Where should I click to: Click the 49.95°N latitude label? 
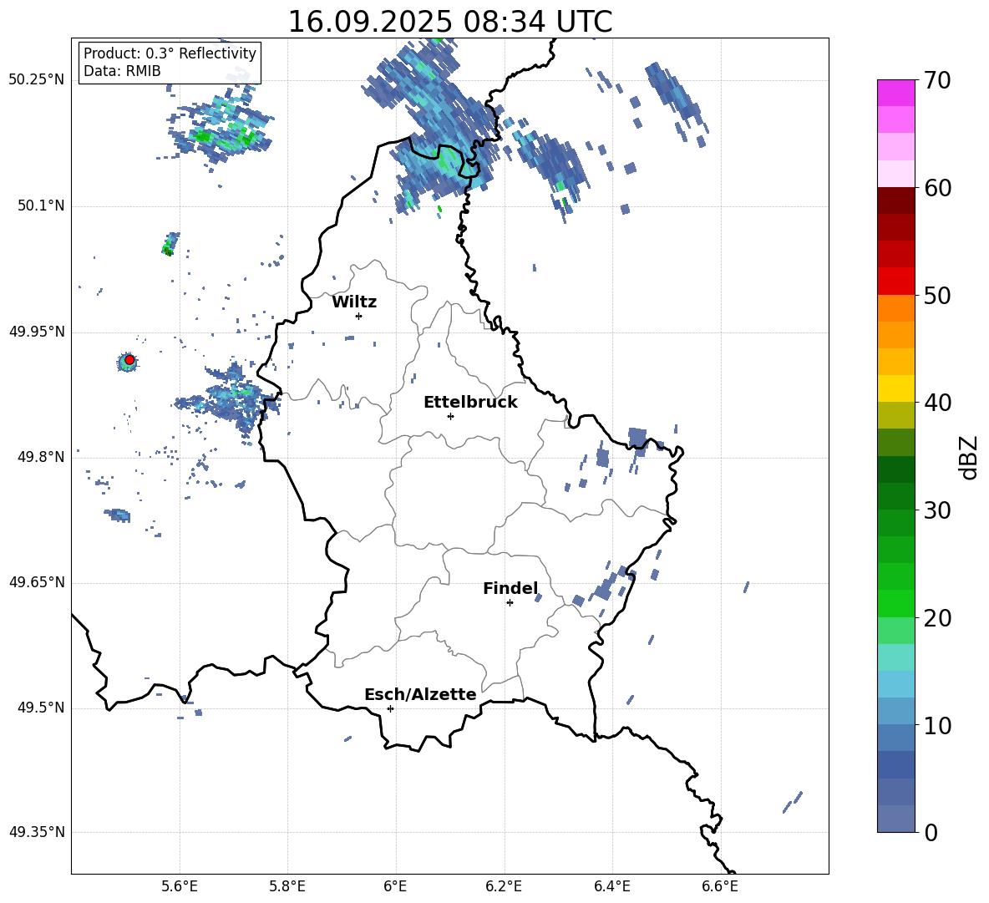37,331
